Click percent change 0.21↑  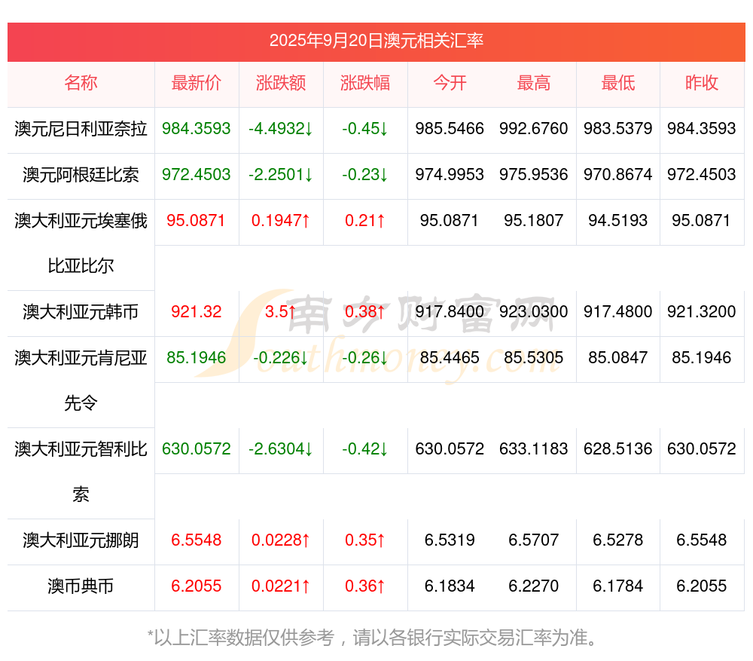click(365, 221)
